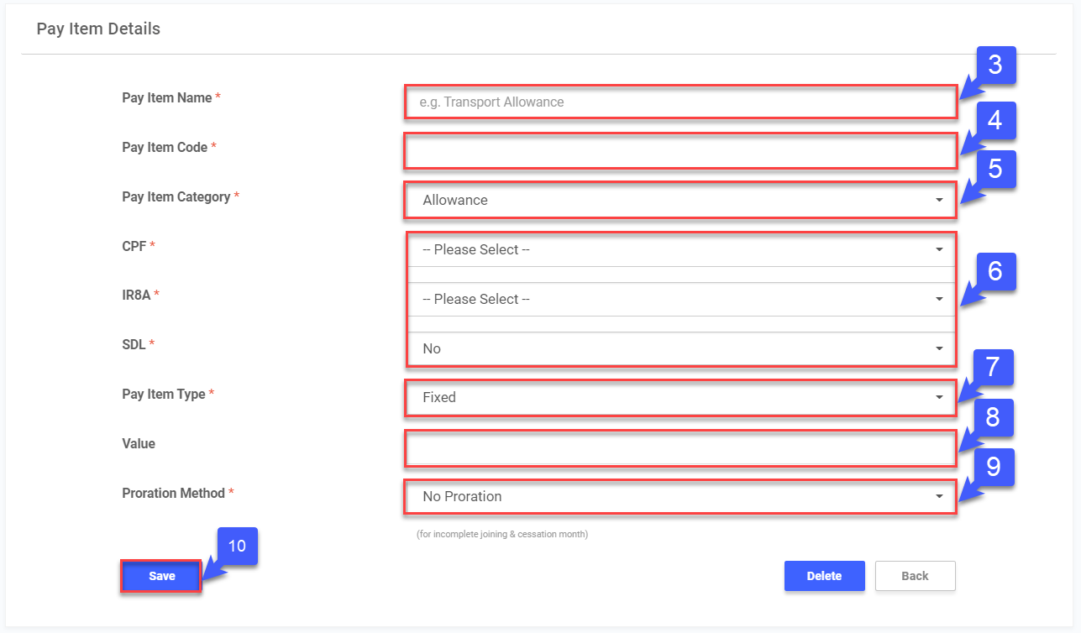Image resolution: width=1081 pixels, height=633 pixels.
Task: Click callout number 8 marker
Action: pyautogui.click(x=993, y=417)
